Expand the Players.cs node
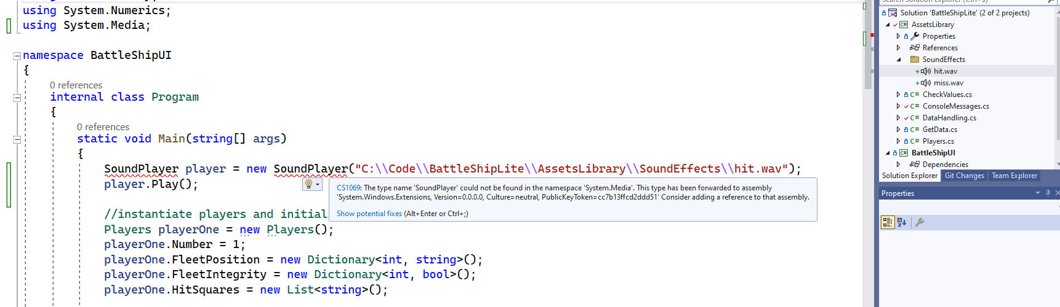The image size is (1060, 307). point(898,141)
